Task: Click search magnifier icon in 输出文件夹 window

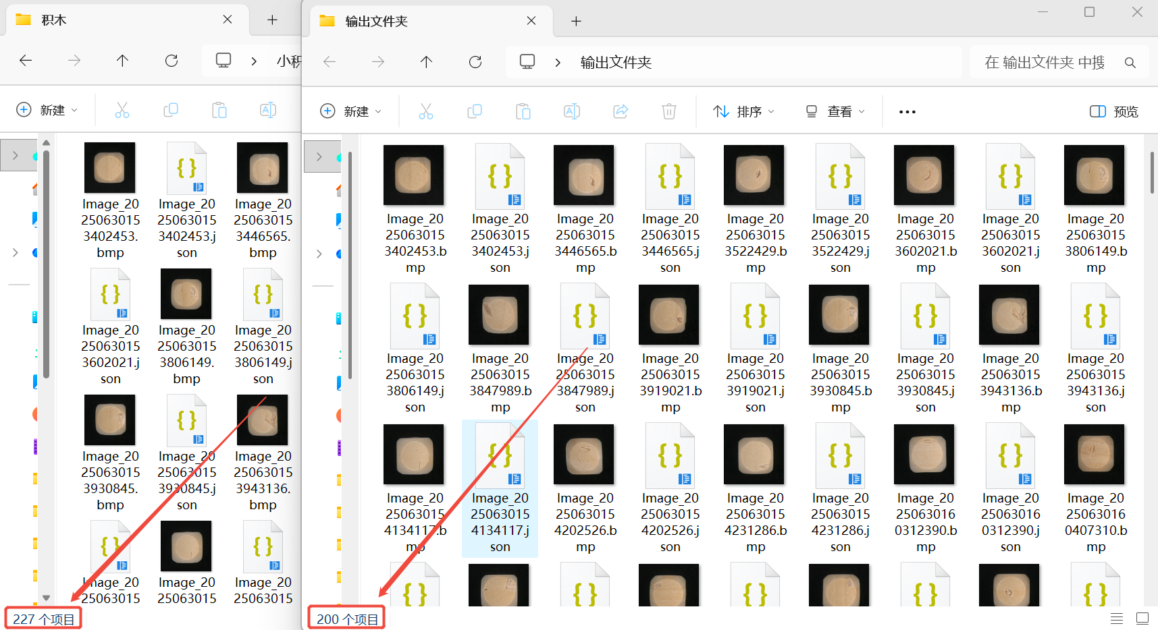Action: (1130, 63)
